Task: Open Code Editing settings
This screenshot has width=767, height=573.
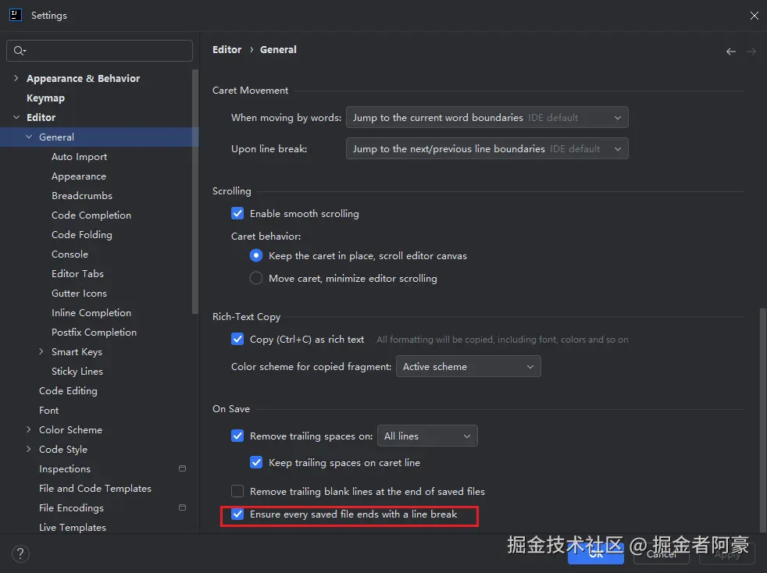Action: (x=68, y=390)
